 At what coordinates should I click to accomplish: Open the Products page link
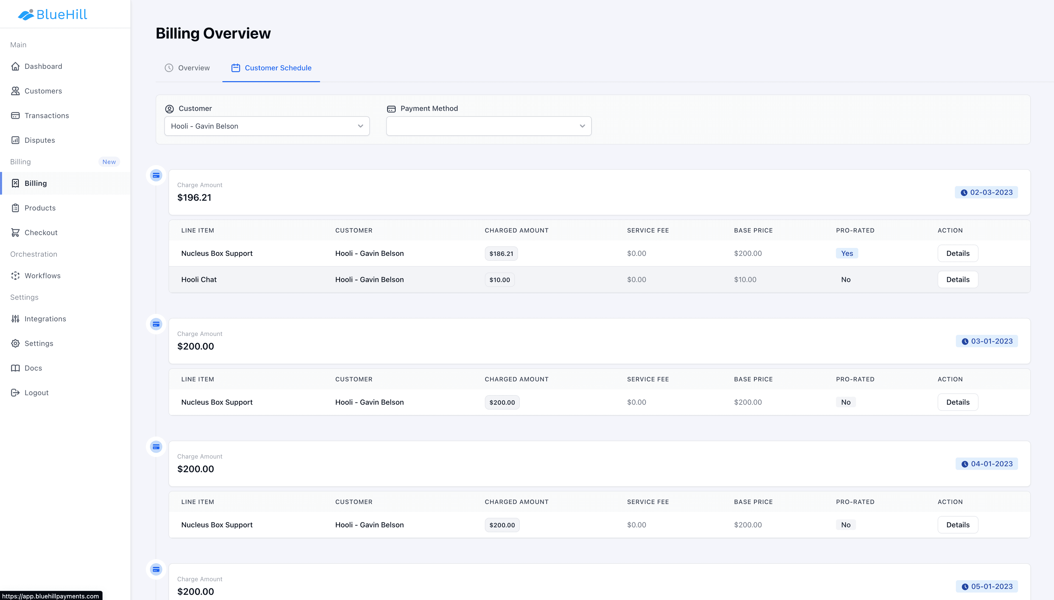click(x=65, y=208)
